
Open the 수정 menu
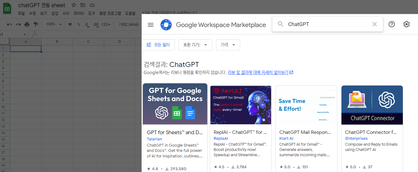[32, 13]
